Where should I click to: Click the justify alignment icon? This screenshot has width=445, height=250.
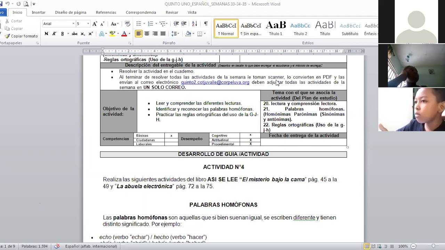163,34
